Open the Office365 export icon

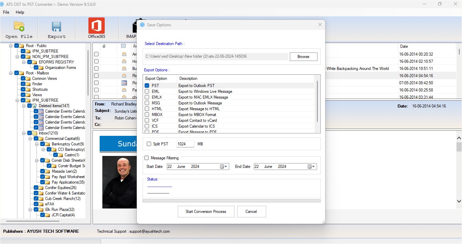[x=97, y=26]
